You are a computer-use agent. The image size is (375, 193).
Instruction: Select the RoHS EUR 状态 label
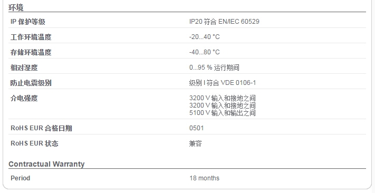tap(34, 143)
